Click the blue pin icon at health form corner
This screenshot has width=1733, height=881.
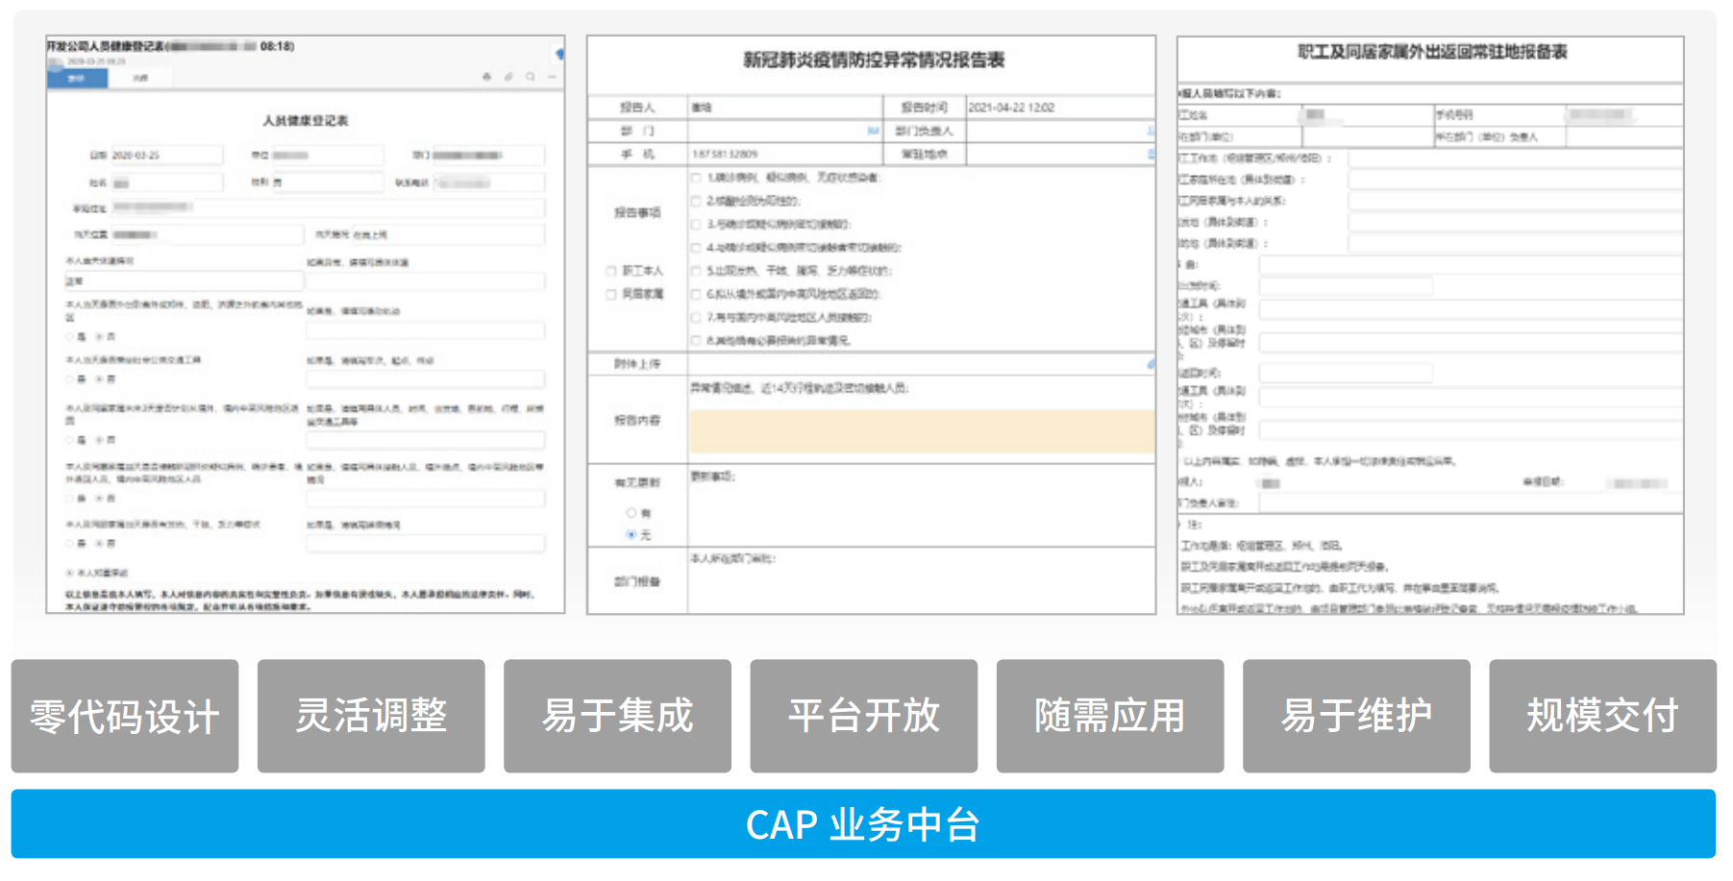pyautogui.click(x=559, y=55)
